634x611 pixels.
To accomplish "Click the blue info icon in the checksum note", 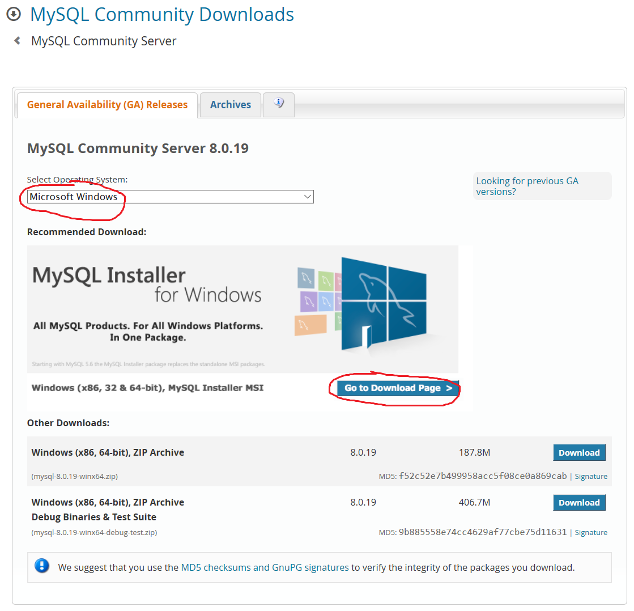I will tap(42, 566).
